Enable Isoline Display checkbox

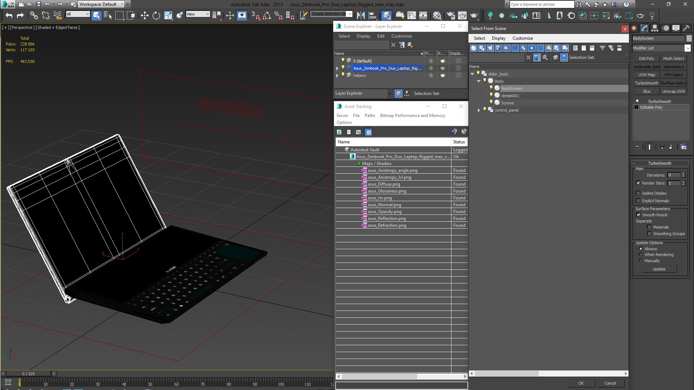(x=638, y=193)
